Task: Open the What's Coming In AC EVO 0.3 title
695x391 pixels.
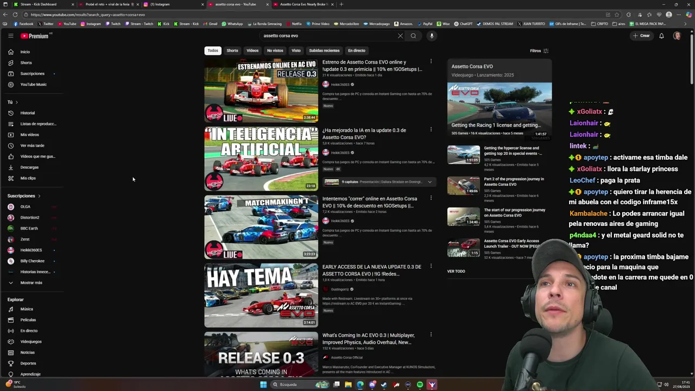Action: 369,339
